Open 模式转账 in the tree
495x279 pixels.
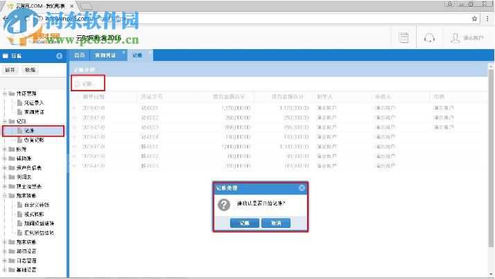pos(34,214)
